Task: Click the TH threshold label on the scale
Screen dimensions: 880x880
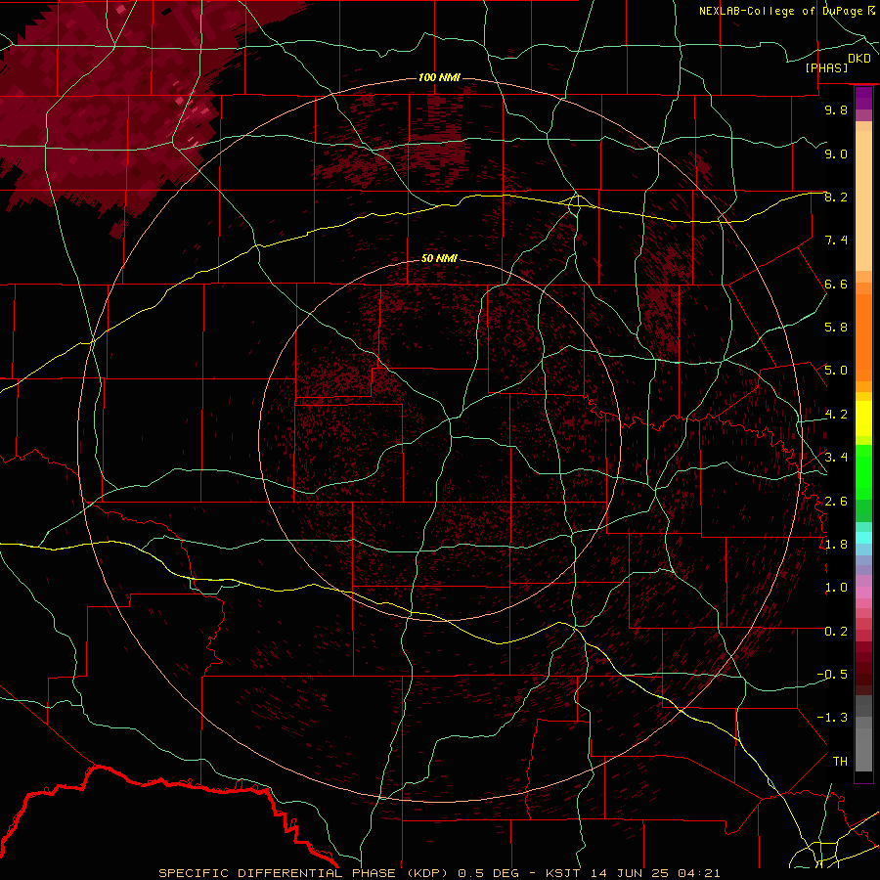Action: [840, 762]
